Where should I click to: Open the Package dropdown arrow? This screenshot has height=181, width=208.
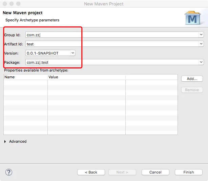(x=201, y=62)
